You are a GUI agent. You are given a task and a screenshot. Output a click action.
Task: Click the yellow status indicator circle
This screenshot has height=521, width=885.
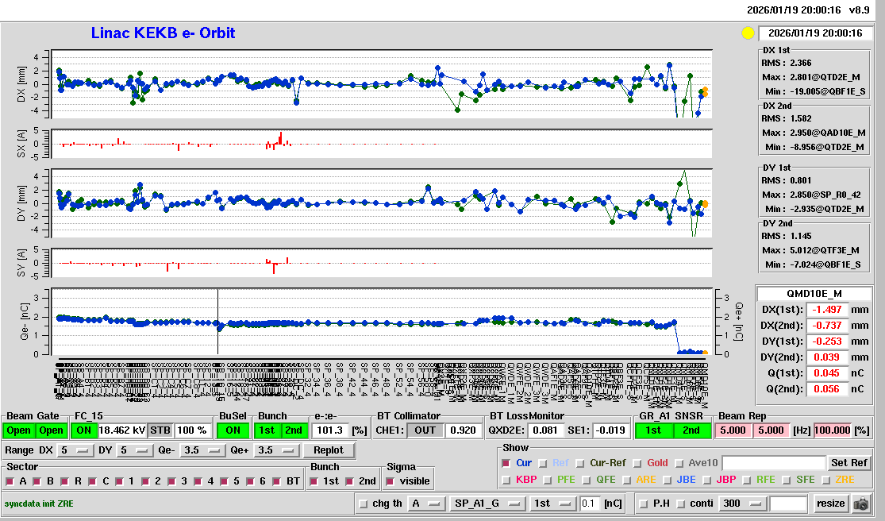[747, 33]
